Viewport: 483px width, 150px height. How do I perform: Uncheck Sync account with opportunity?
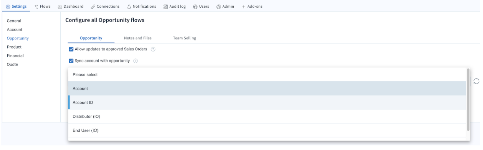click(x=71, y=61)
